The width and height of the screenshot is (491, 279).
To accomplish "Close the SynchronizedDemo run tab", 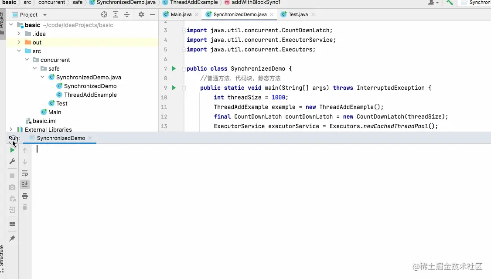I will coord(90,138).
